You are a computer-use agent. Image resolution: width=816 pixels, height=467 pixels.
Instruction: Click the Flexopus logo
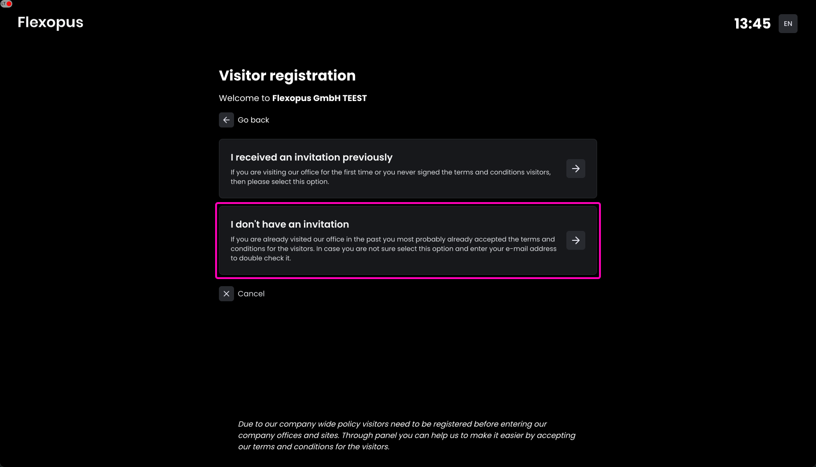tap(51, 22)
